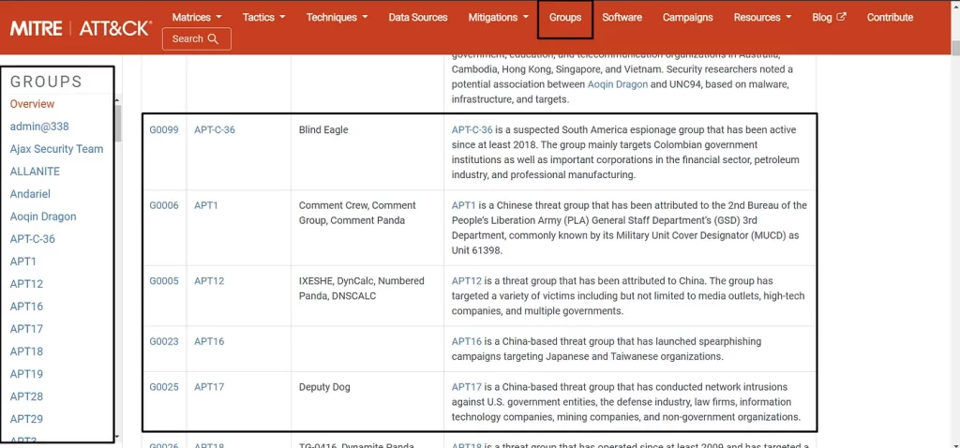The width and height of the screenshot is (960, 448).
Task: Go to Data Sources page
Action: tap(417, 17)
